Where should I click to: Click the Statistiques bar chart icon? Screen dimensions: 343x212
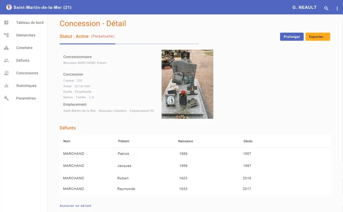6,86
